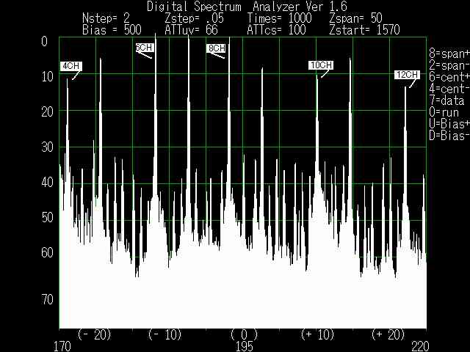Click the (- 20) offset label
Screen dimensions: 470x352
pos(95,334)
